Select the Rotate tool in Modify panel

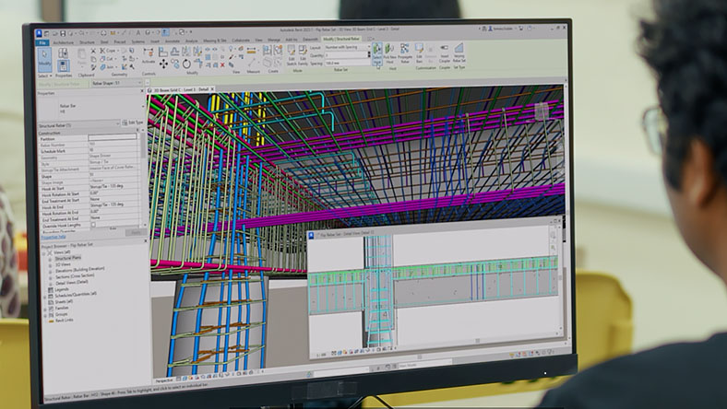pos(186,64)
